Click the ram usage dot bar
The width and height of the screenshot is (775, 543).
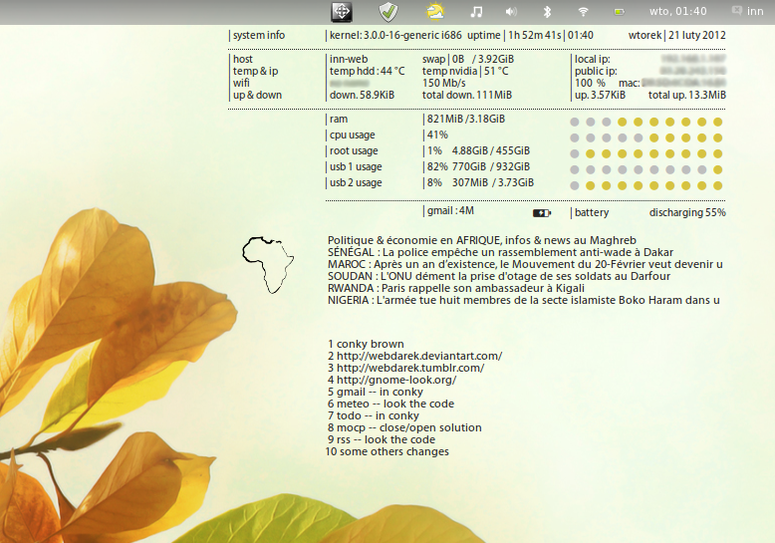[646, 122]
